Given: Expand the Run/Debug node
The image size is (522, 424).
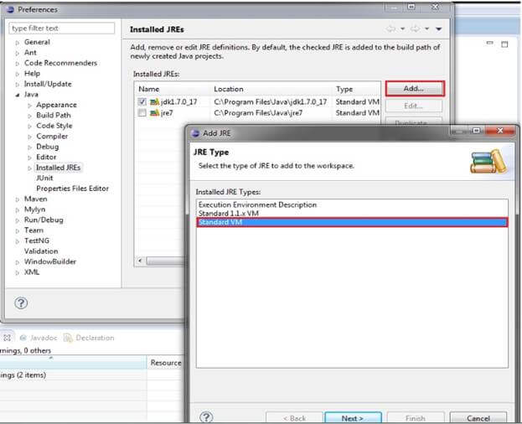Looking at the screenshot, I should pyautogui.click(x=18, y=220).
